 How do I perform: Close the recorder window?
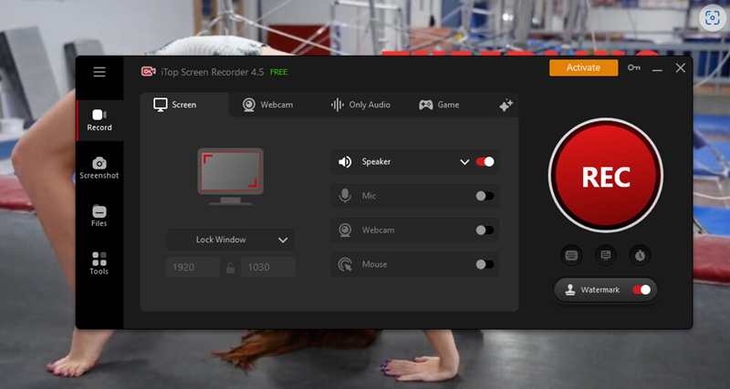[680, 68]
